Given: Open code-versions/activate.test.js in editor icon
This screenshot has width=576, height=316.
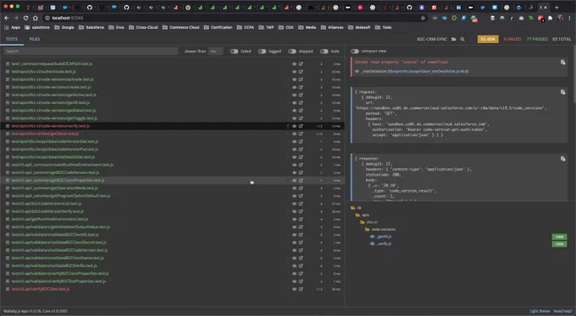Looking at the screenshot, I should pyautogui.click(x=301, y=79).
